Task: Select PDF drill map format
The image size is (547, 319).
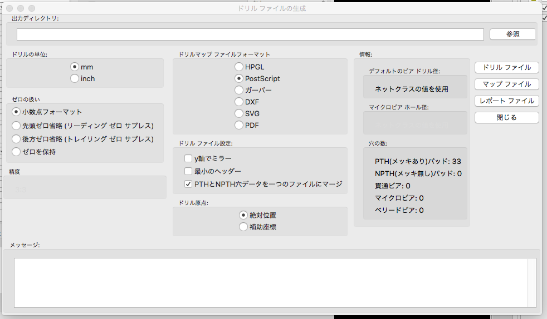Action: 239,126
